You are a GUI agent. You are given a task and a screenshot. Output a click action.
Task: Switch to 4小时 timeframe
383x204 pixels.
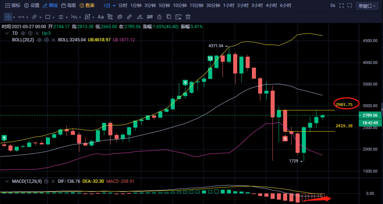271,6
